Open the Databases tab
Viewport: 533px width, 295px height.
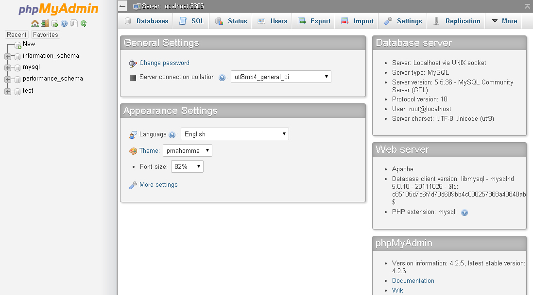click(x=146, y=21)
